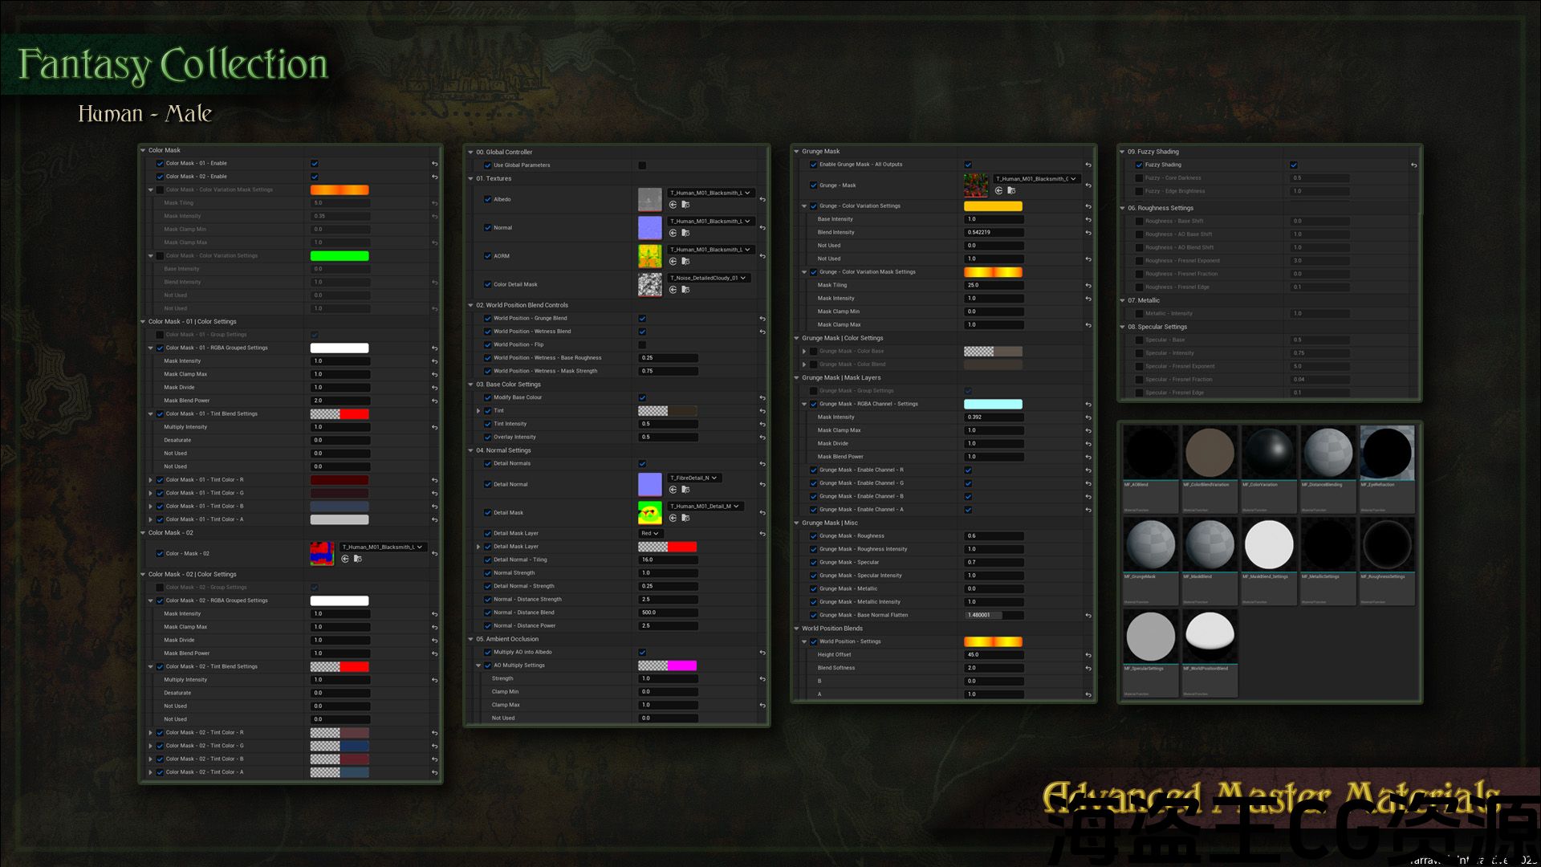The height and width of the screenshot is (867, 1541).
Task: Toggle World Position - Flip value checkbox
Action: [642, 345]
